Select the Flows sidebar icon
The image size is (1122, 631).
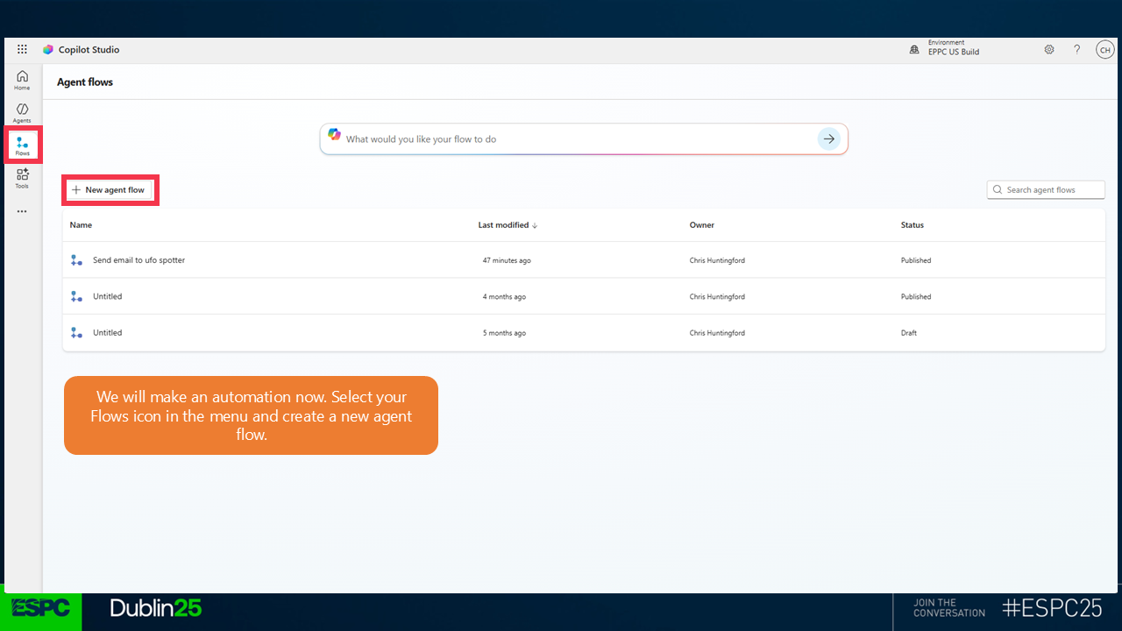[x=22, y=145]
